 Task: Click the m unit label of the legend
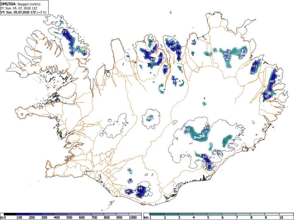point(2,218)
